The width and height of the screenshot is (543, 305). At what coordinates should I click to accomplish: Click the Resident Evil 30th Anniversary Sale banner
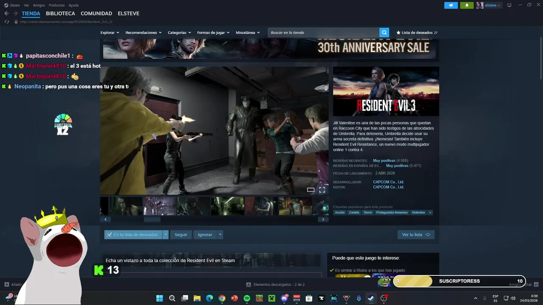(269, 48)
